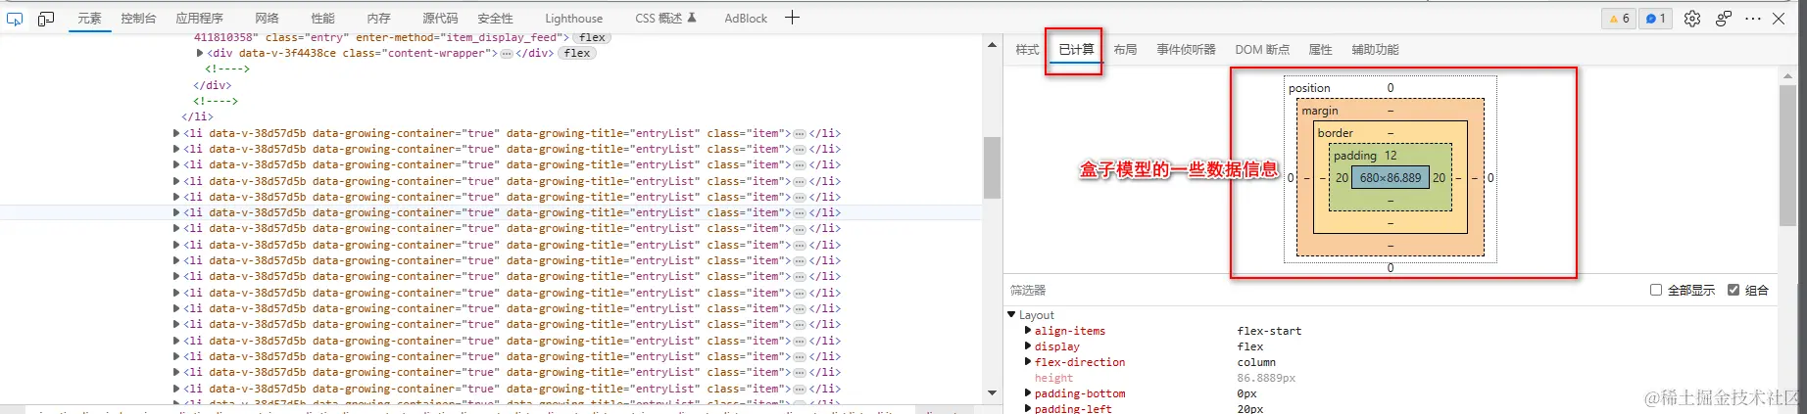This screenshot has height=414, width=1807.
Task: Expand the align-items property
Action: pos(1028,331)
